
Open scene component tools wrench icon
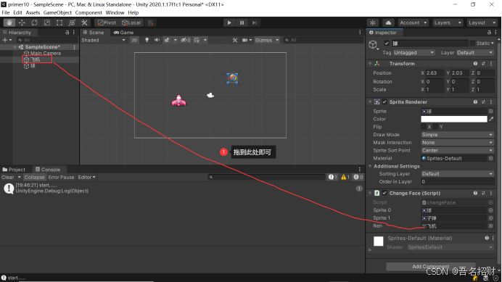click(x=235, y=40)
